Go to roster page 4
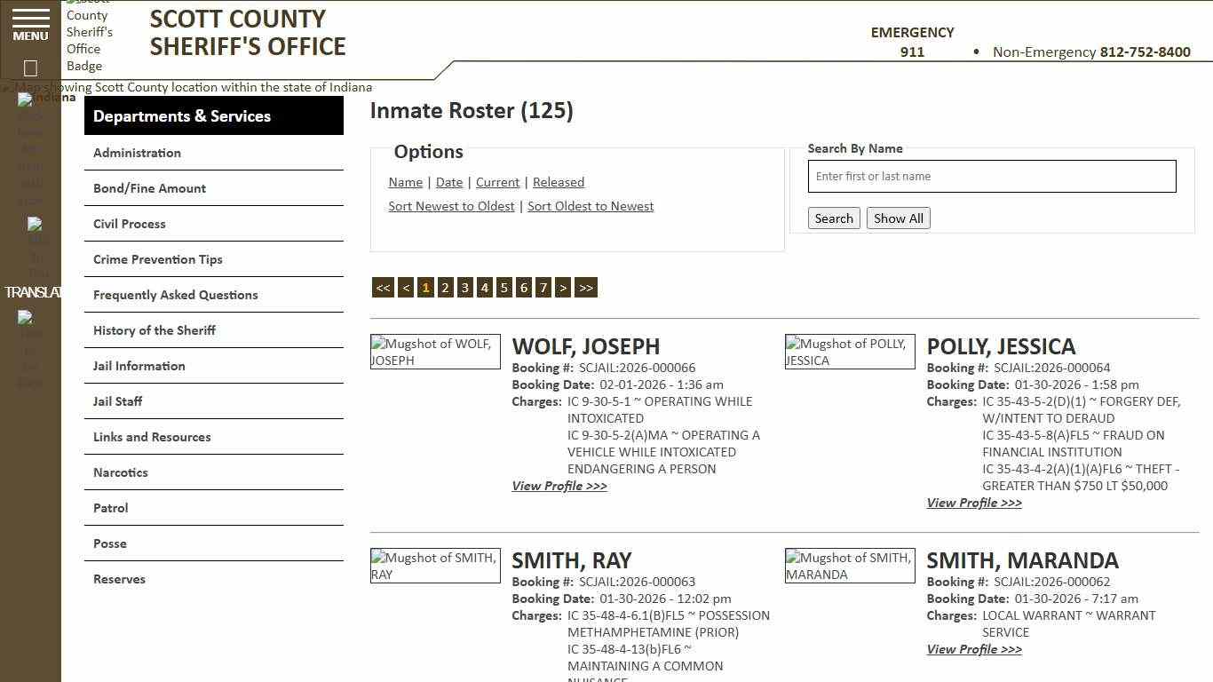 click(484, 287)
